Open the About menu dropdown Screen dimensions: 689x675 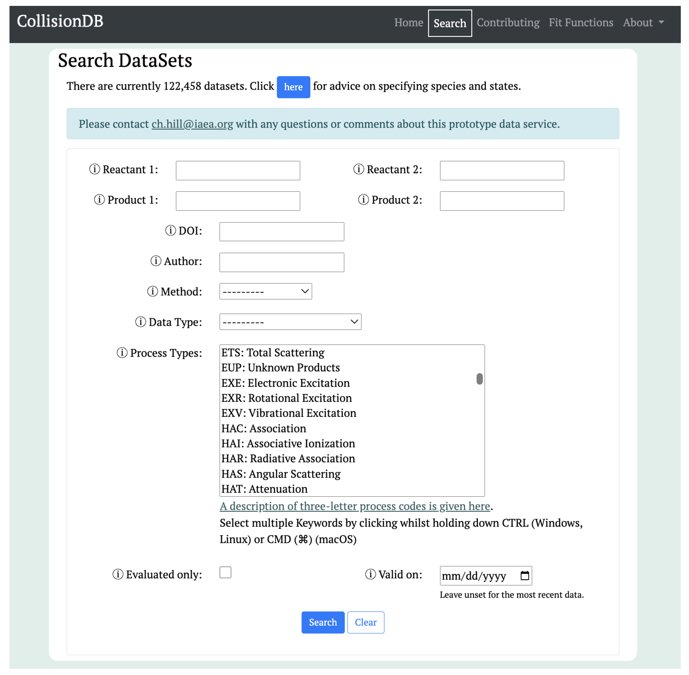pos(643,23)
